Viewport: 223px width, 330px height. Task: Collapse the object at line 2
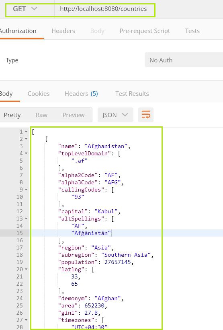(26, 139)
